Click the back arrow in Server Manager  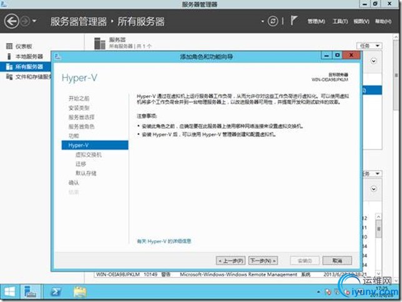tap(11, 21)
